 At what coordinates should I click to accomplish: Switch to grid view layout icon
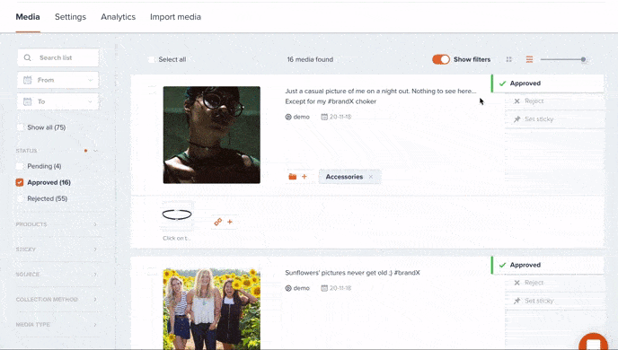(508, 59)
